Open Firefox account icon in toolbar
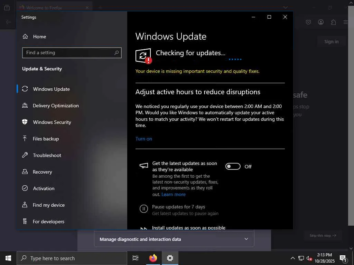 pyautogui.click(x=321, y=22)
